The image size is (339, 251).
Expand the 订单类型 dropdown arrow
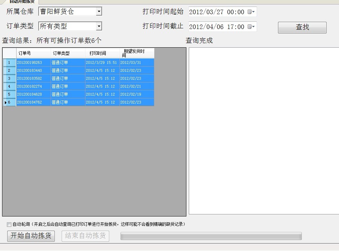click(99, 26)
